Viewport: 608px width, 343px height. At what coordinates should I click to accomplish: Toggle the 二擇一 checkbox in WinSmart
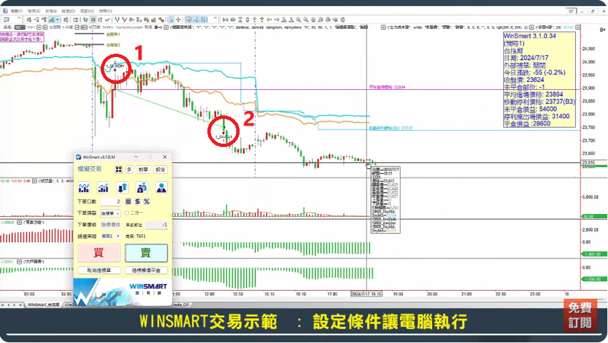pyautogui.click(x=126, y=213)
